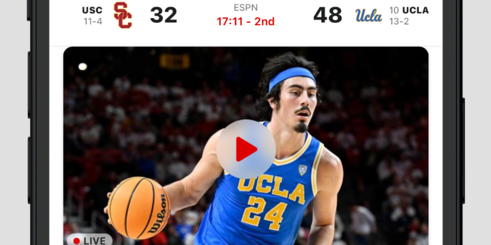
Task: Tap UCLA's number 10 ranking
Action: 394,11
